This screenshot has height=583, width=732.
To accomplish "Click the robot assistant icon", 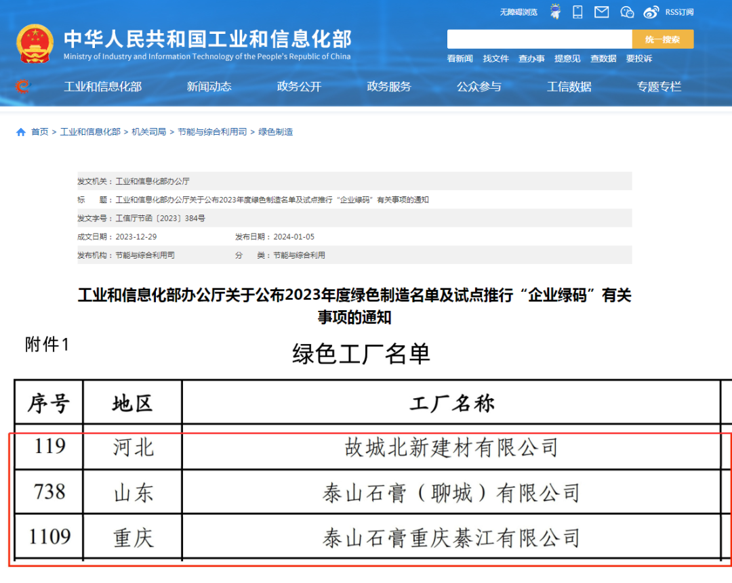I will pyautogui.click(x=556, y=12).
